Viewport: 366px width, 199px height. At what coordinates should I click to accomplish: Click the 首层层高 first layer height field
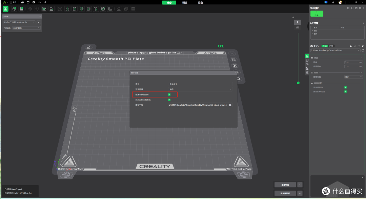(353, 66)
